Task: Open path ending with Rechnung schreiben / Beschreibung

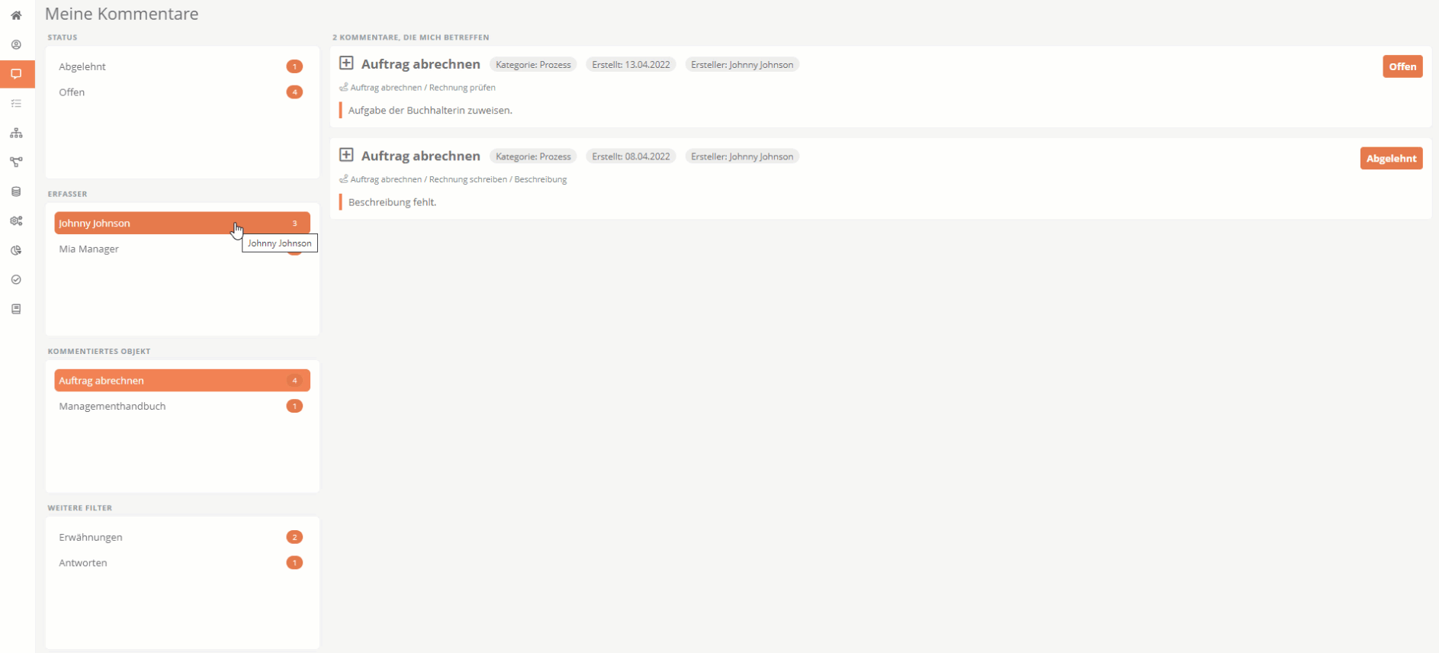Action: 458,179
